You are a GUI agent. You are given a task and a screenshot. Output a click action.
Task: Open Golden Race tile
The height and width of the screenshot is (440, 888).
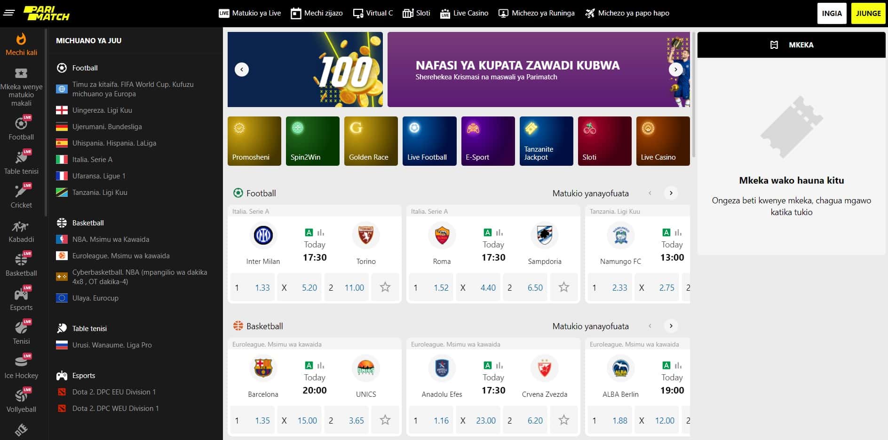coord(371,141)
